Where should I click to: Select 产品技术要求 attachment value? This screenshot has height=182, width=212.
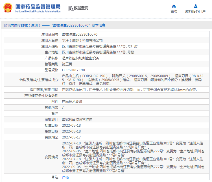click(x=72, y=102)
